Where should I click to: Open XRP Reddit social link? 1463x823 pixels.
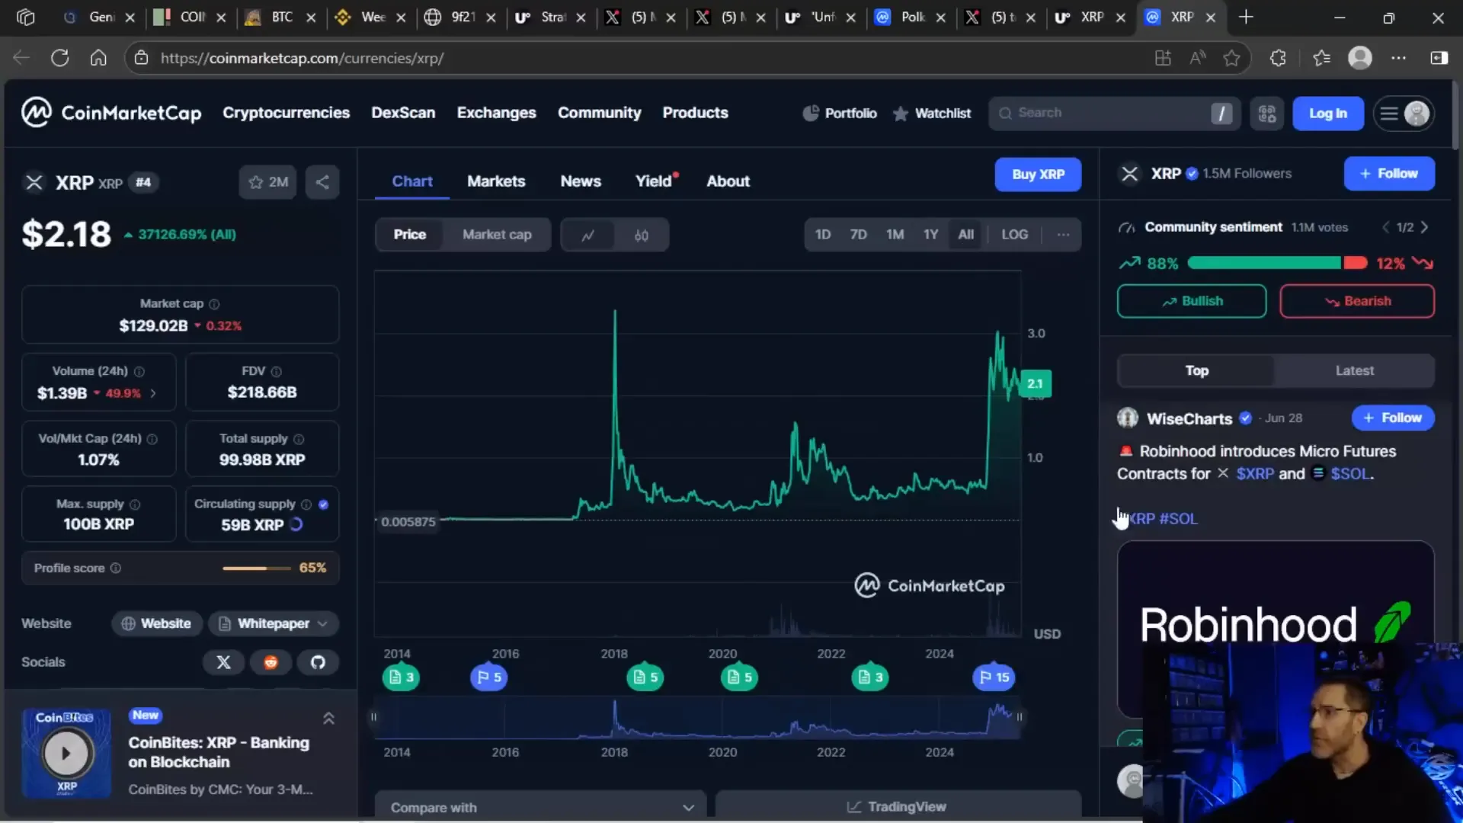pos(271,662)
